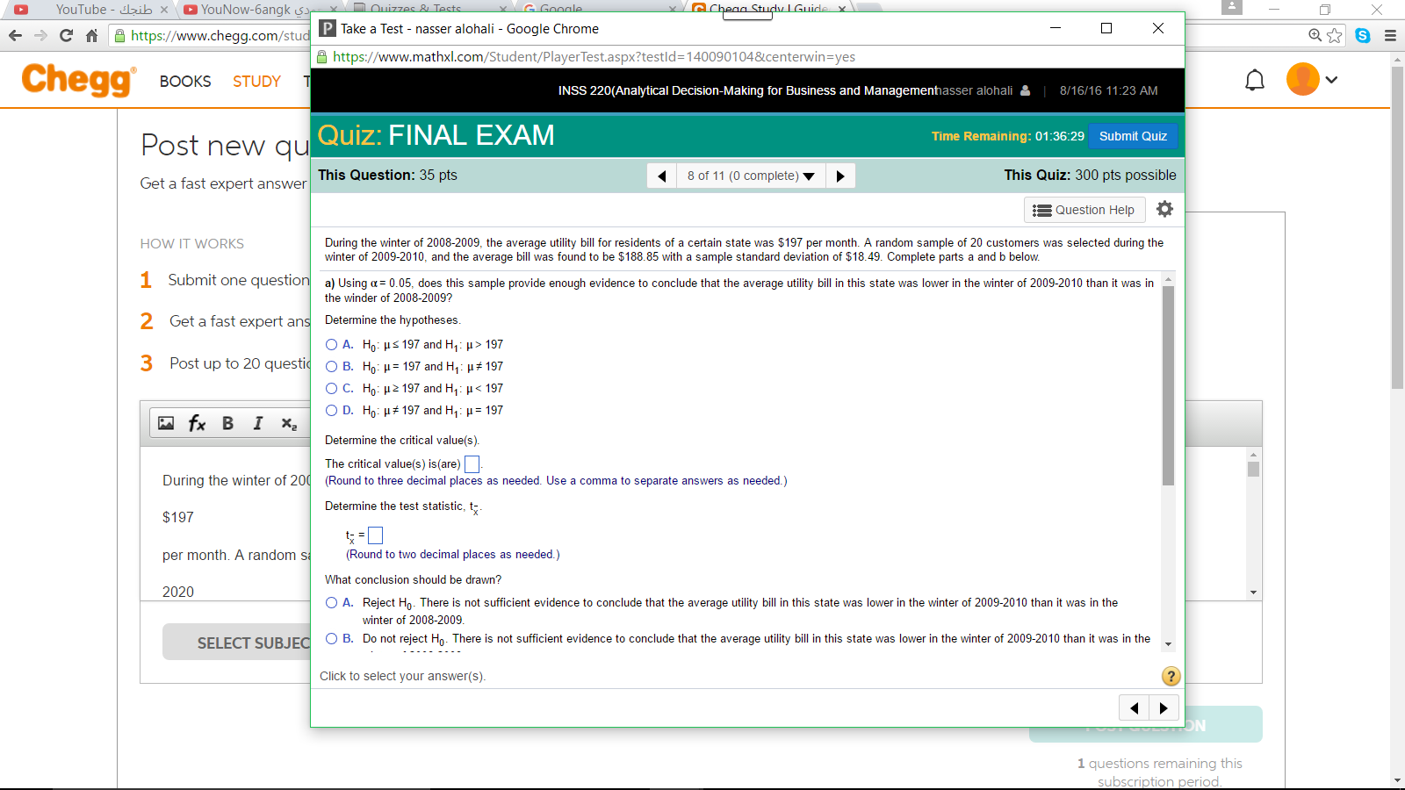The image size is (1405, 790).
Task: Click the critical value(s) answer box
Action: [x=472, y=464]
